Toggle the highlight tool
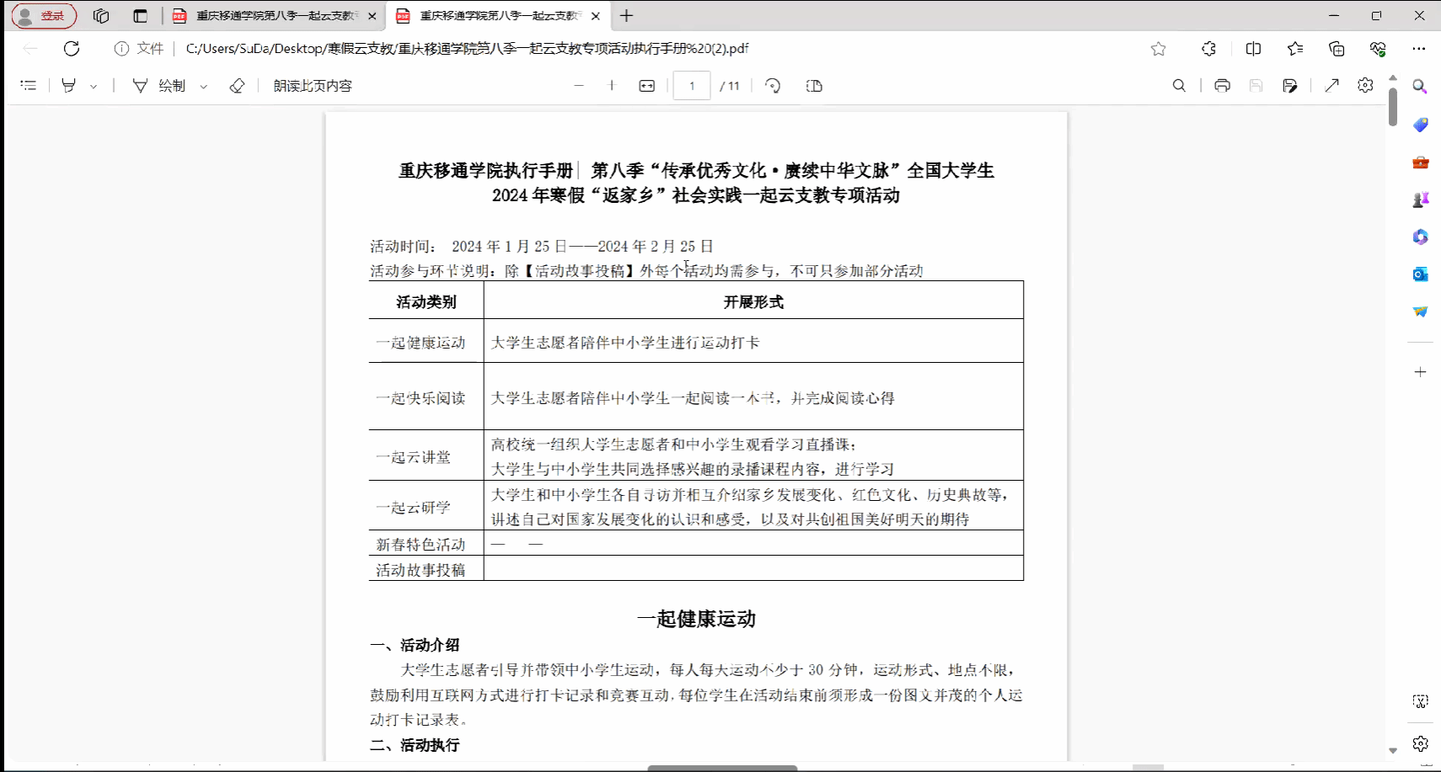The image size is (1441, 772). (x=69, y=86)
